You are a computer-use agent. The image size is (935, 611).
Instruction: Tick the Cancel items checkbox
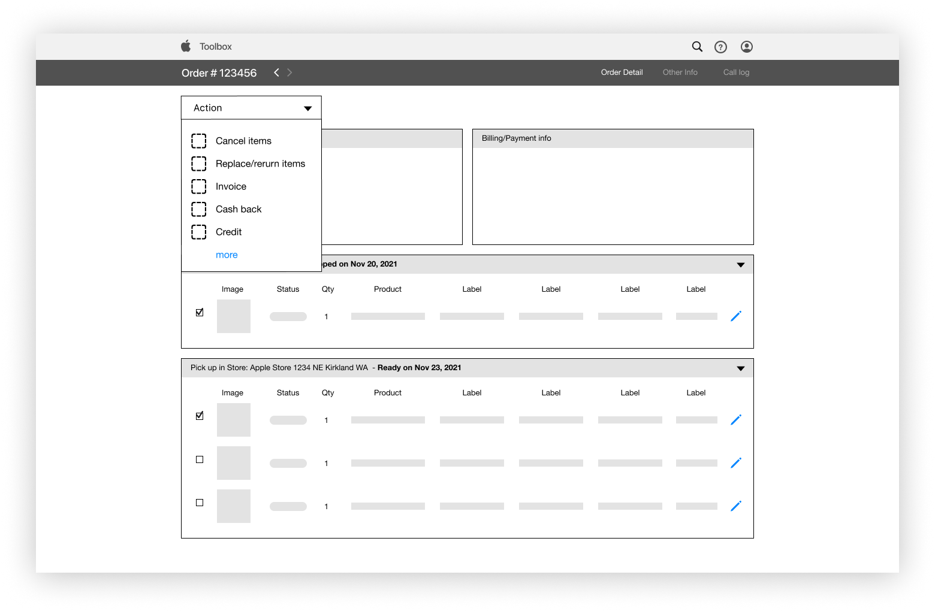(199, 141)
